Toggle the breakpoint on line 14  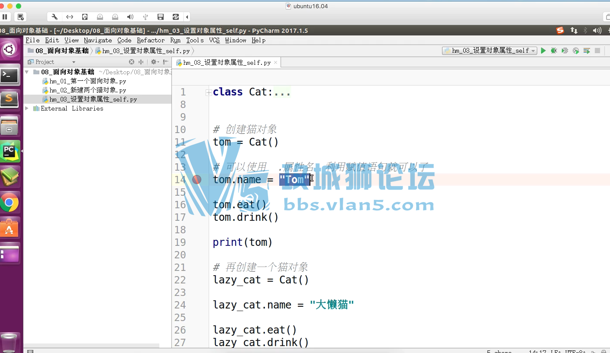coord(197,180)
